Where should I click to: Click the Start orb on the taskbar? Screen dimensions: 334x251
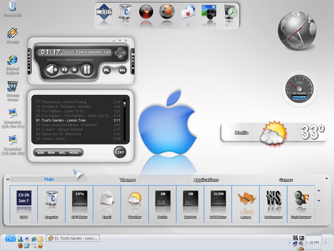(10, 239)
